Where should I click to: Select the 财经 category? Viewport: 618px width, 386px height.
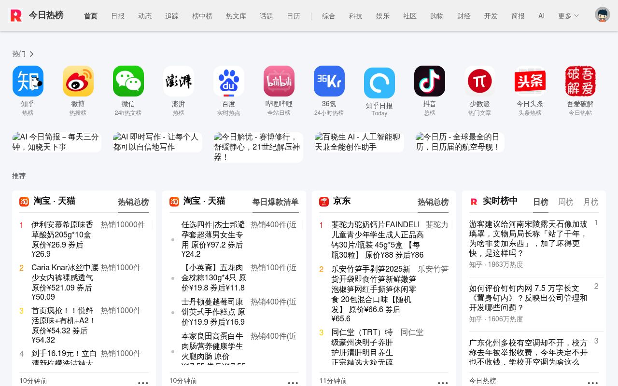click(464, 16)
